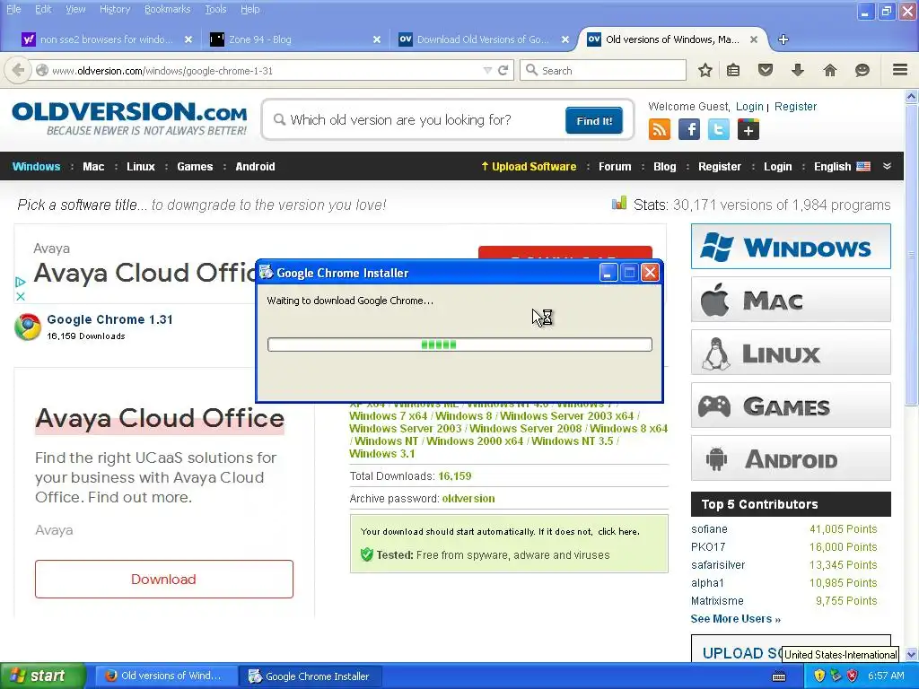
Task: Click the Mac link in nav bar
Action: 93,166
